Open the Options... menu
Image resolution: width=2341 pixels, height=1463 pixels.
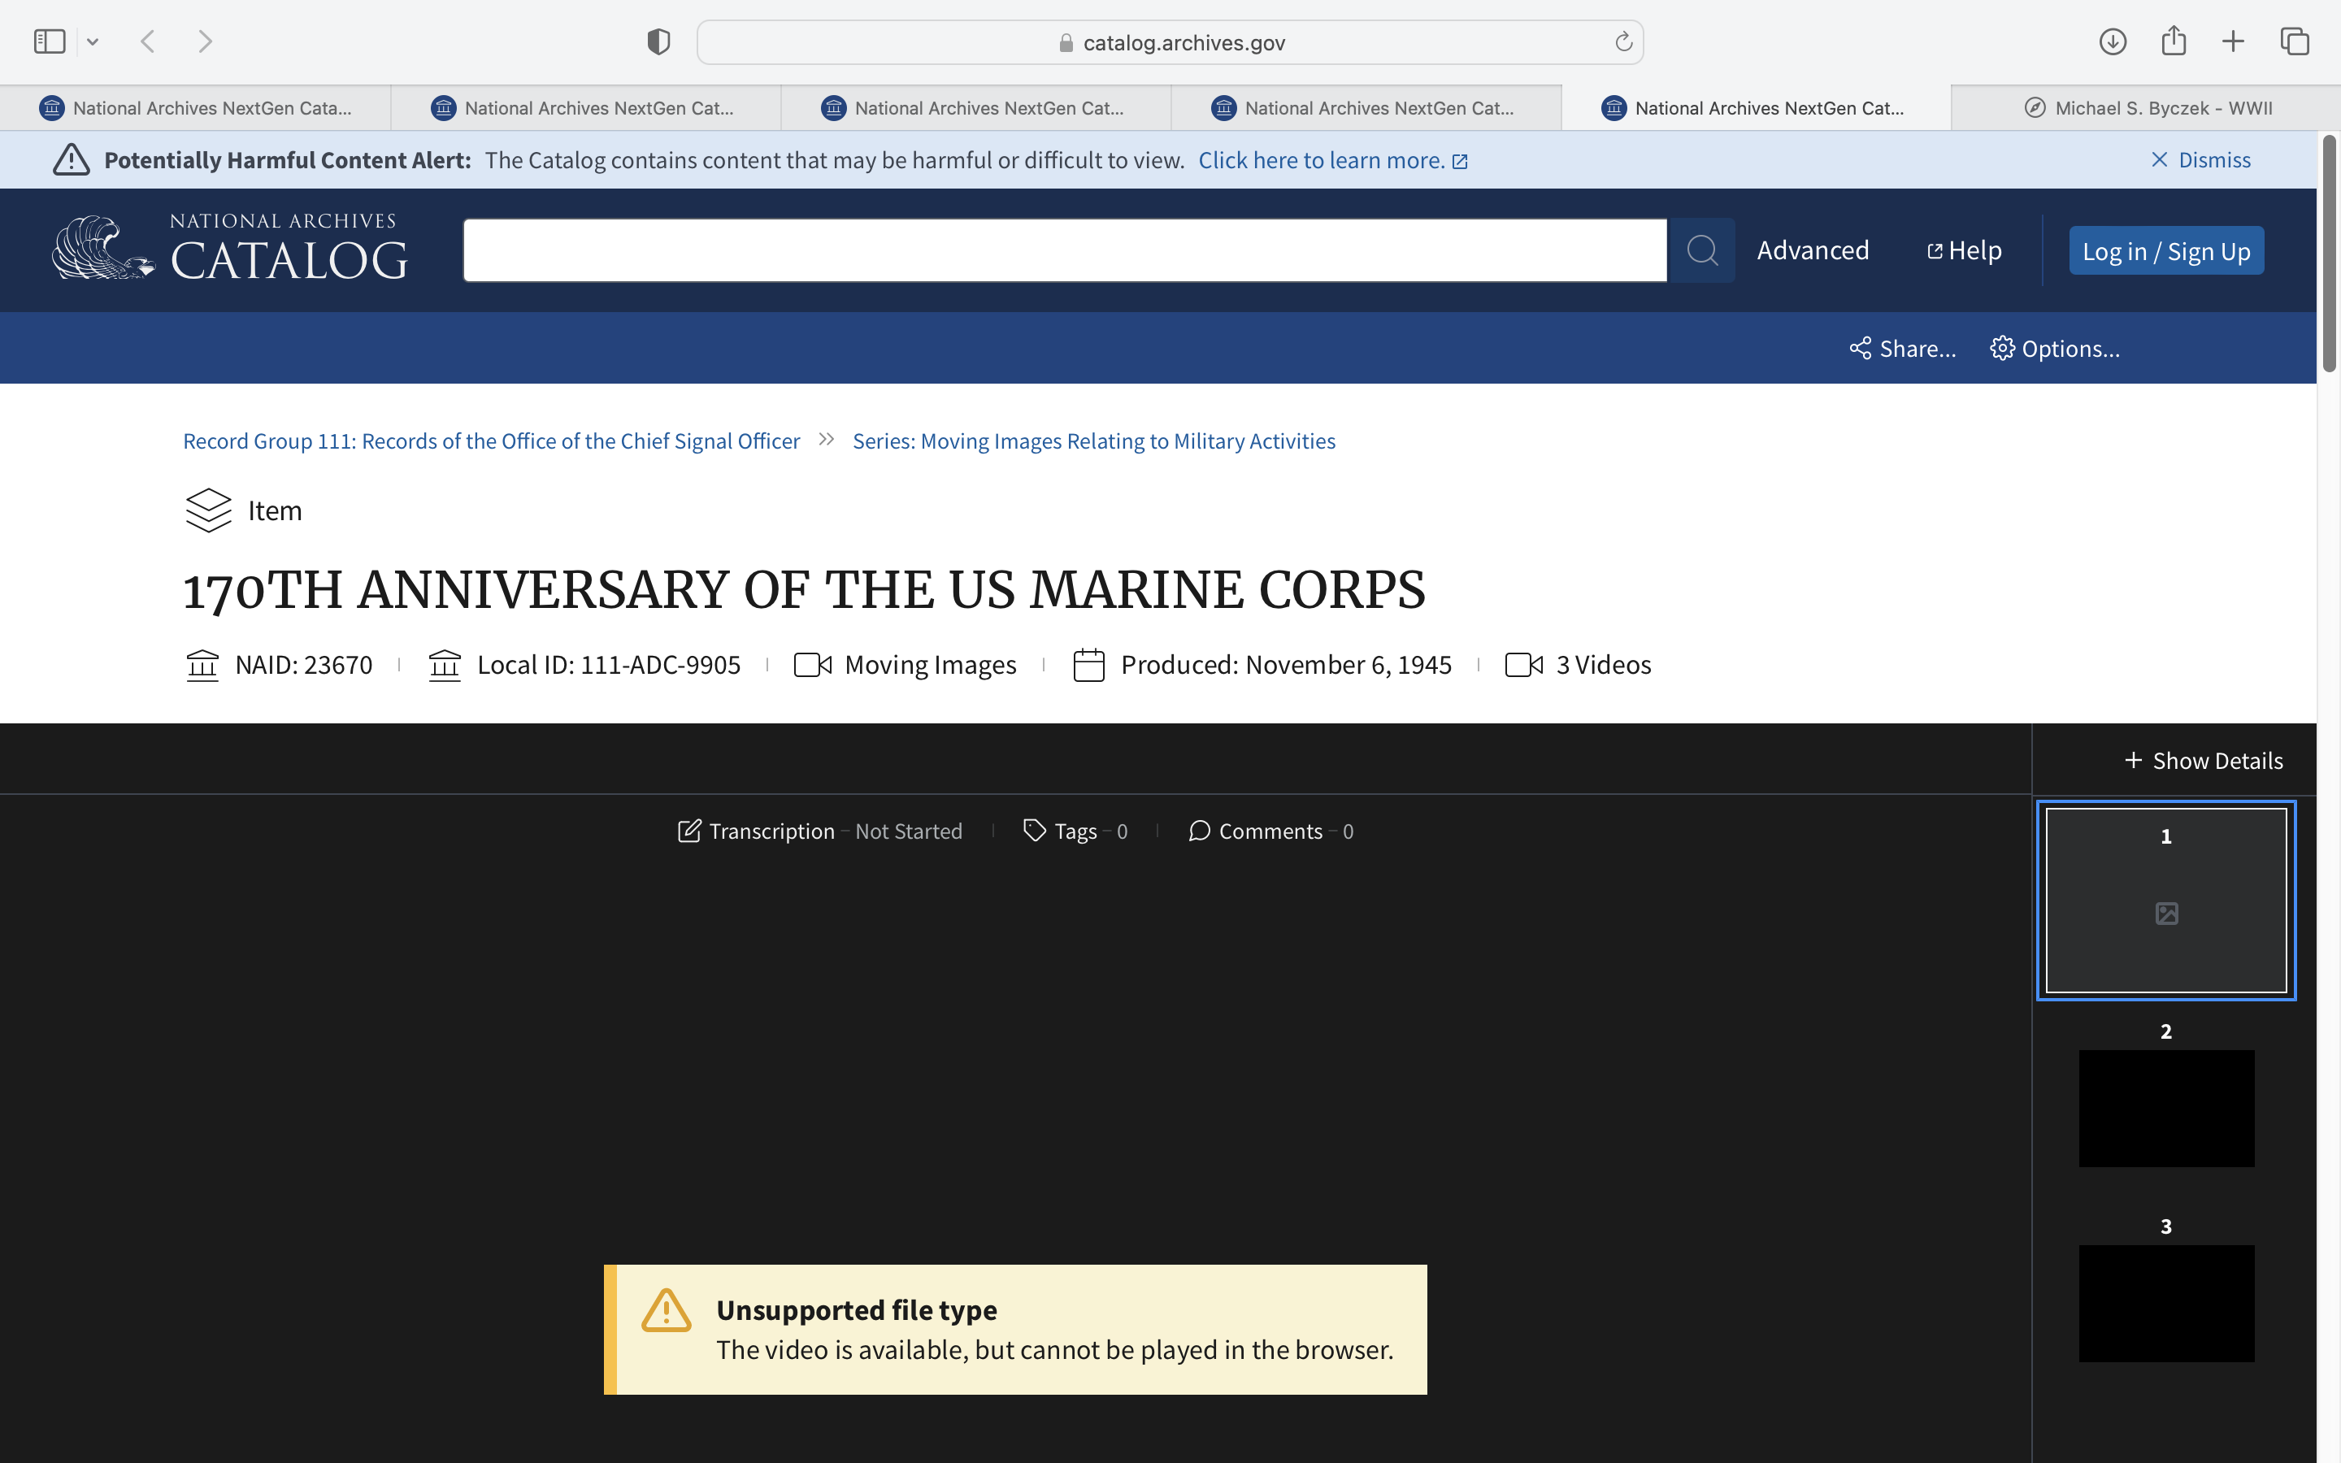click(2055, 349)
